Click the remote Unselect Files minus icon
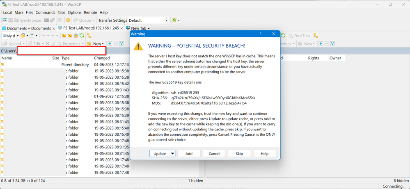410x189 pixels. pos(326,43)
